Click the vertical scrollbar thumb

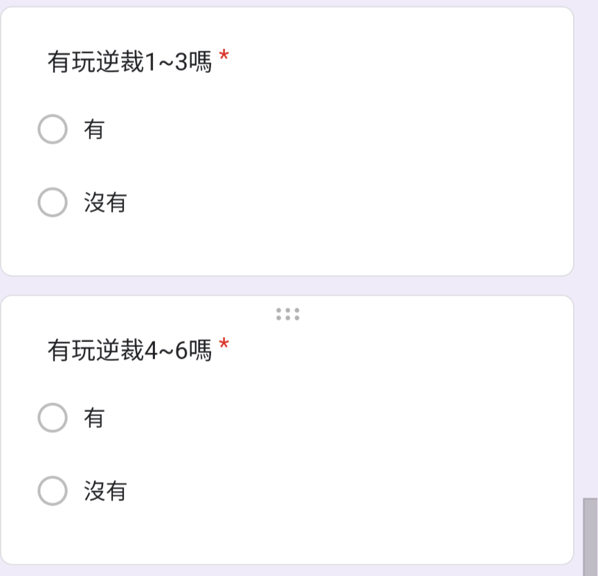coord(590,537)
